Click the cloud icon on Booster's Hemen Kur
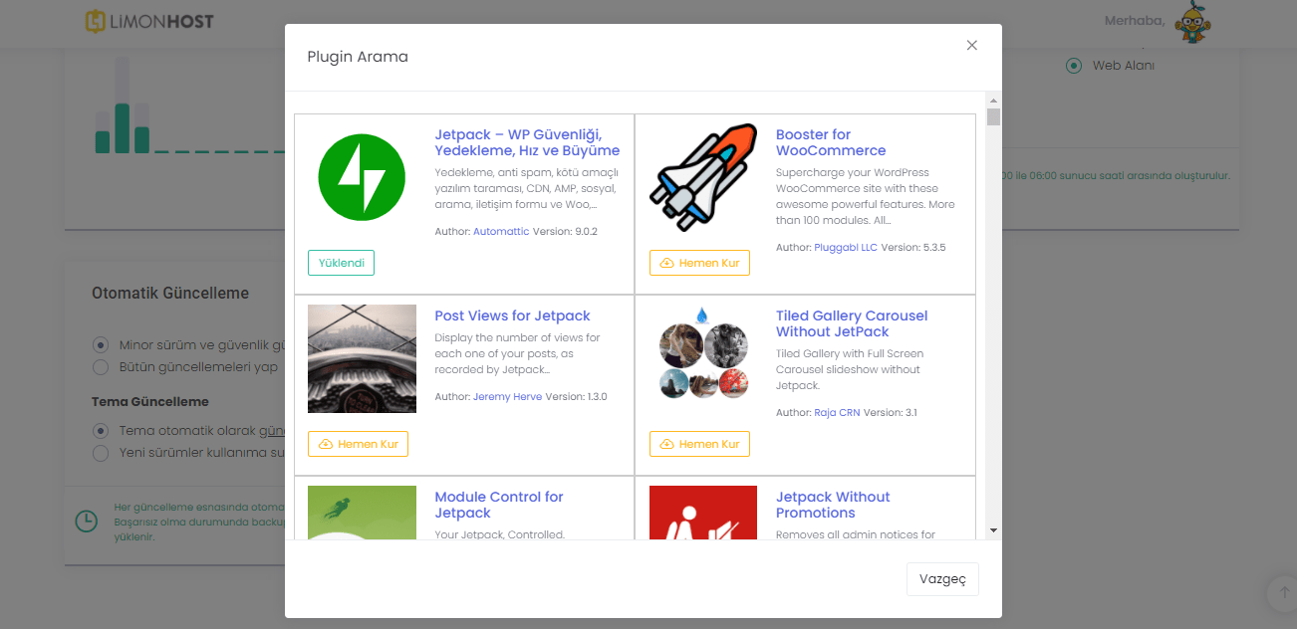This screenshot has height=629, width=1297. click(x=666, y=263)
